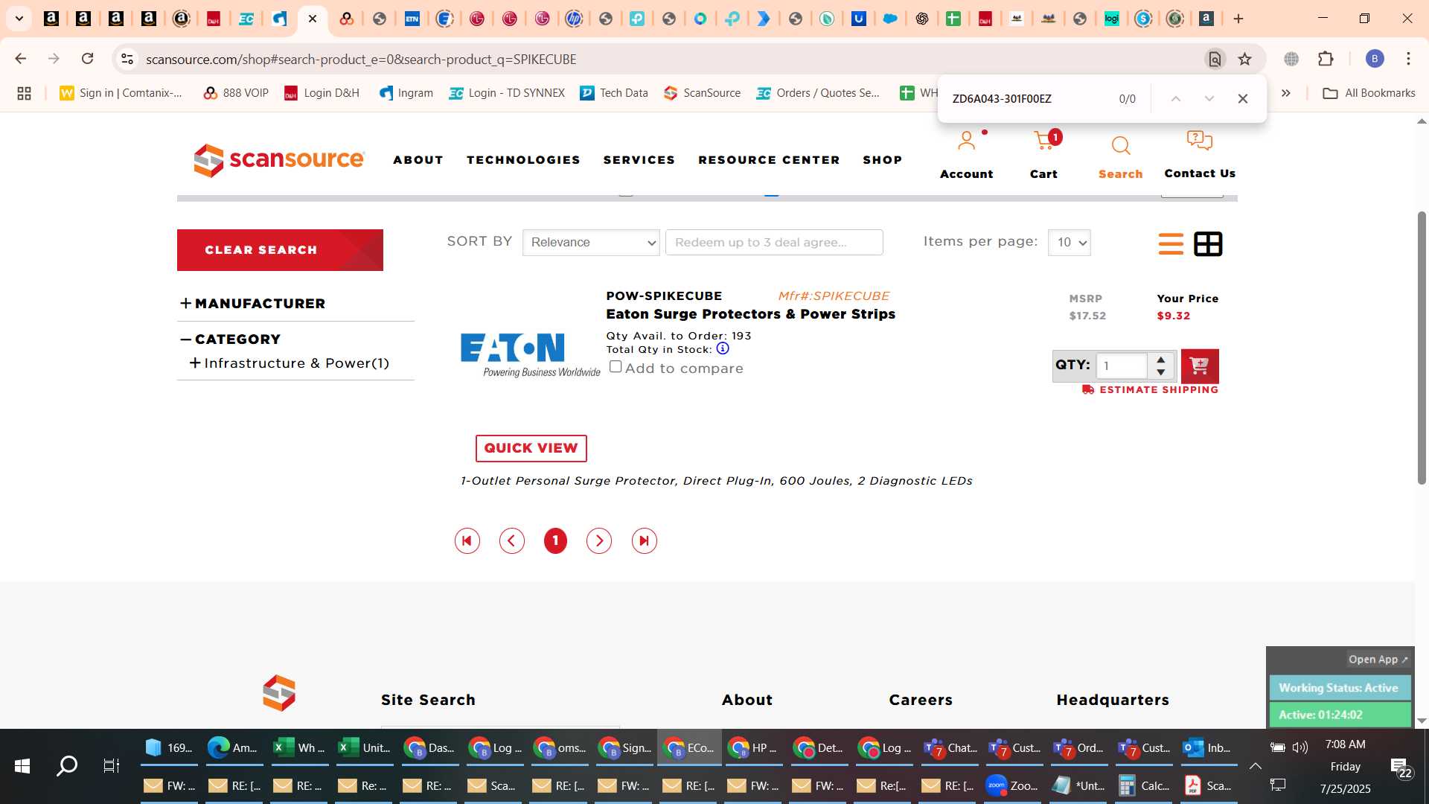This screenshot has height=804, width=1429.
Task: Click the Clear Search button
Action: click(280, 250)
